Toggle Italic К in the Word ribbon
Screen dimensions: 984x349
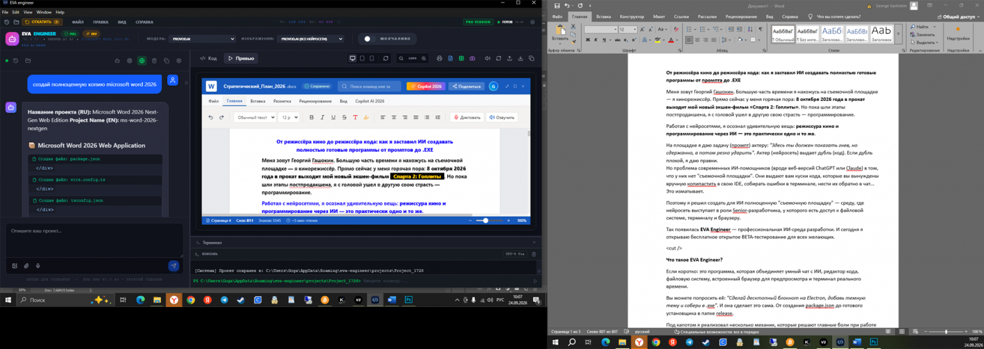tap(596, 40)
